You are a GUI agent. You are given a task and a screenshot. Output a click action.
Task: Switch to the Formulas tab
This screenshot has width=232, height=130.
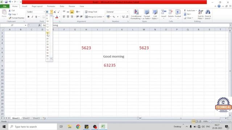[51, 6]
